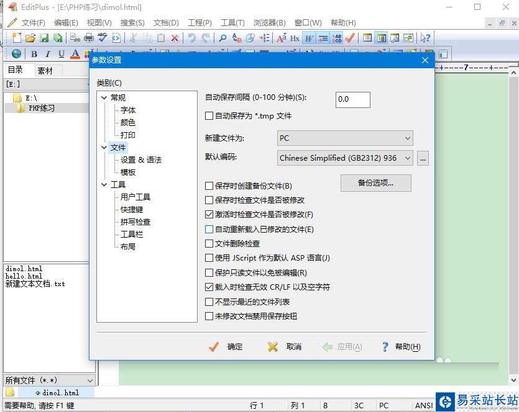The width and height of the screenshot is (519, 412).
Task: Click the red checkmark toolbar icon
Action: click(x=350, y=38)
